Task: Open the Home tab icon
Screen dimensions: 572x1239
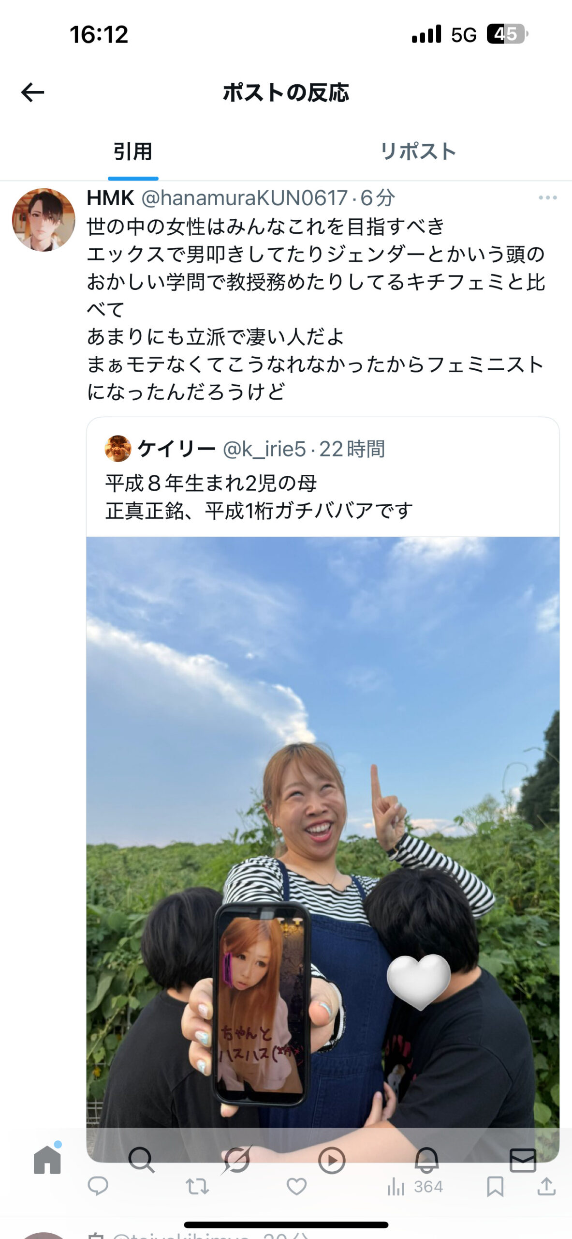Action: (47, 1160)
